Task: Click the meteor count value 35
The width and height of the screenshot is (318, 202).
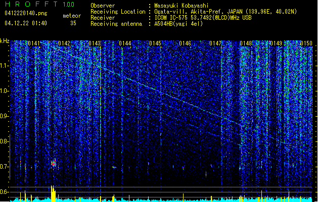Action: click(x=73, y=23)
